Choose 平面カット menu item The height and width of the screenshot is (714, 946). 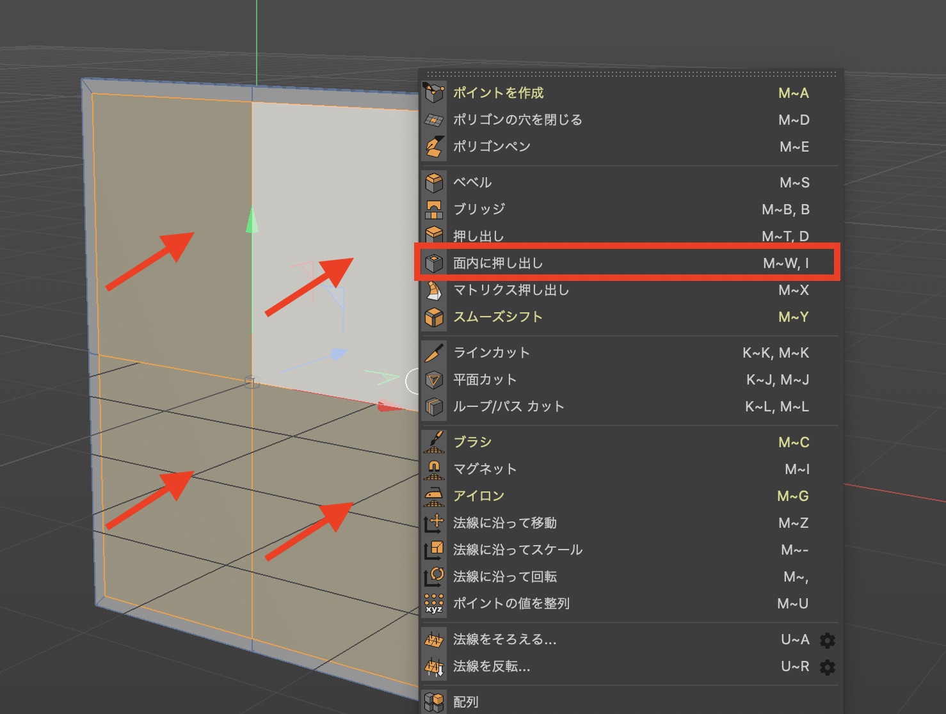[485, 379]
